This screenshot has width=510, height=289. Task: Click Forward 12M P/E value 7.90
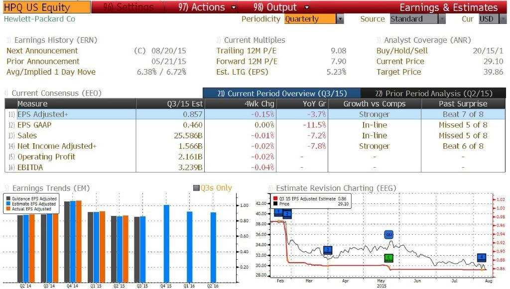point(339,61)
